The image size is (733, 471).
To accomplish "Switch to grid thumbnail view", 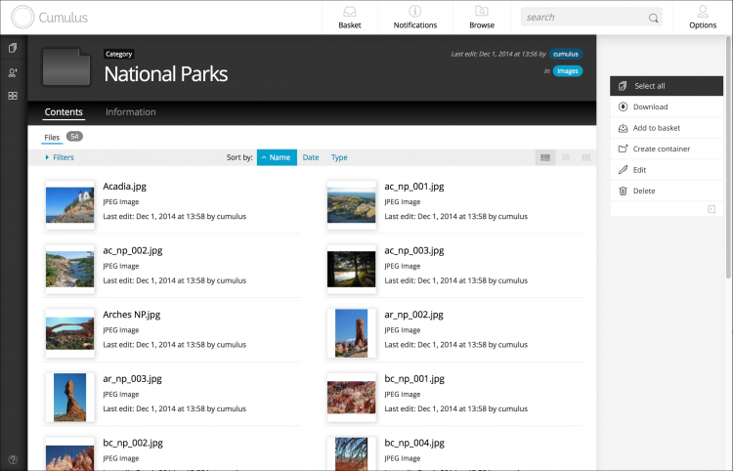I will pyautogui.click(x=586, y=157).
